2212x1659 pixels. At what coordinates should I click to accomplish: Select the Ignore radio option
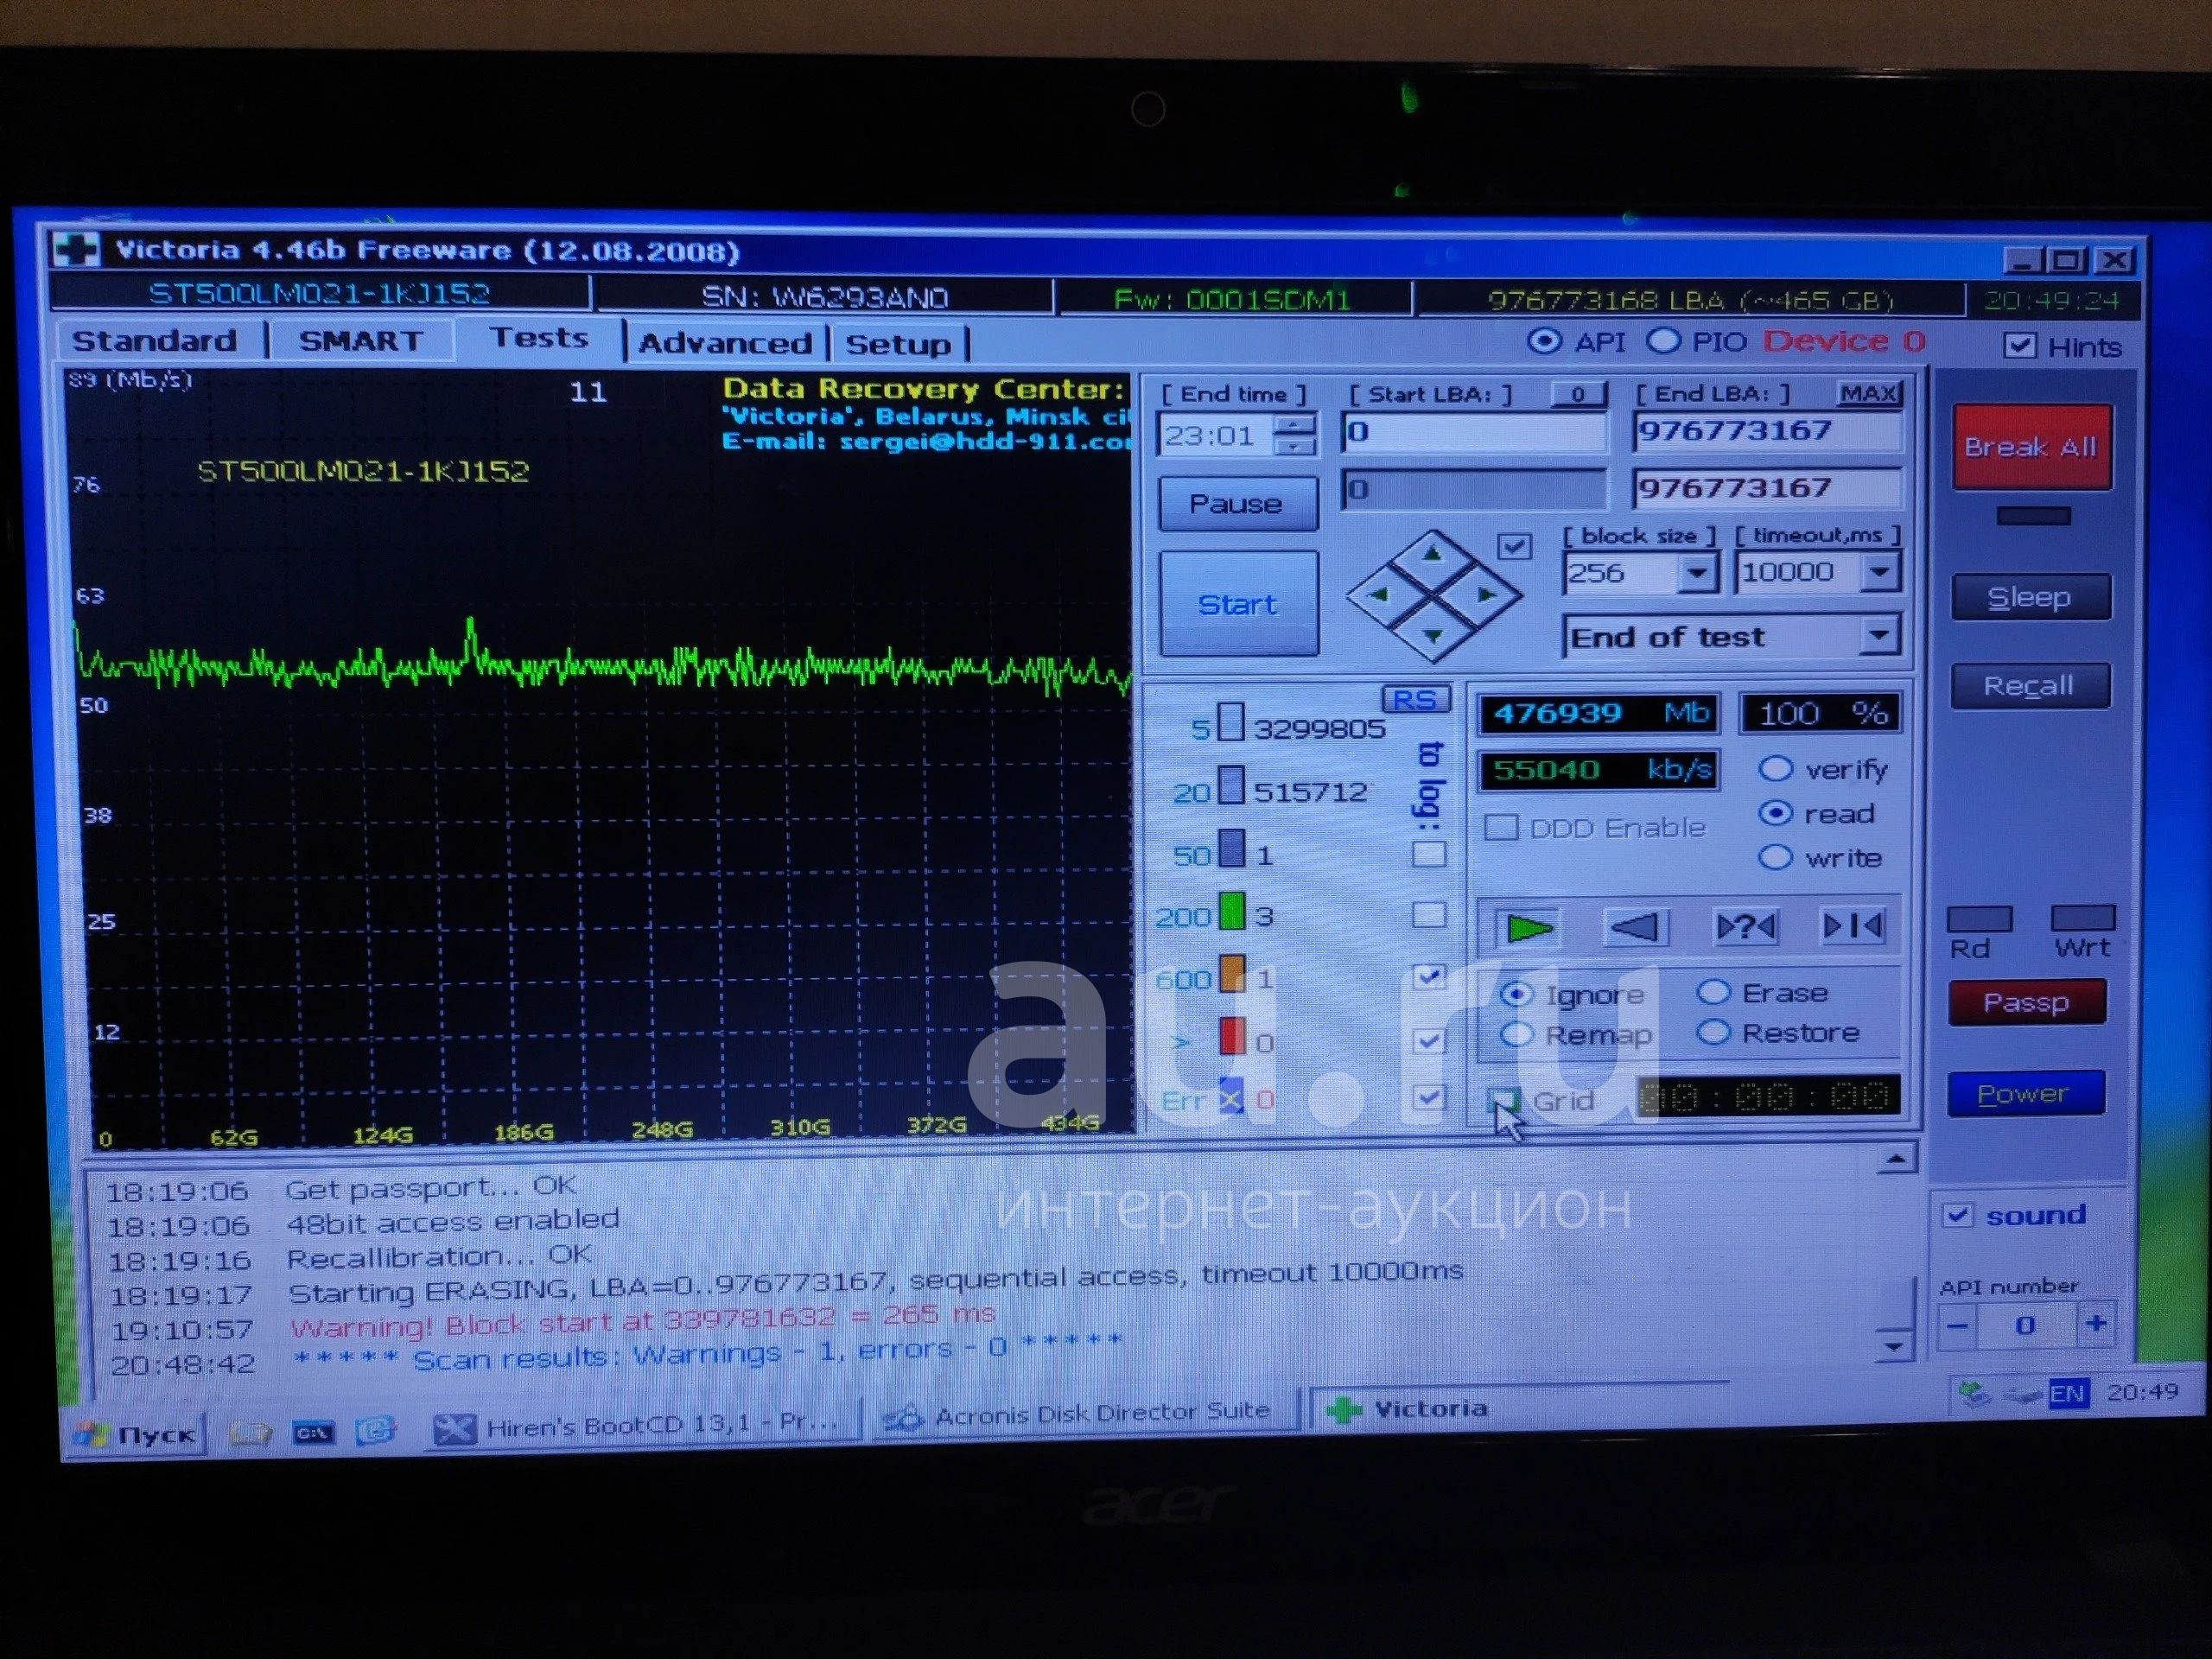click(1517, 994)
